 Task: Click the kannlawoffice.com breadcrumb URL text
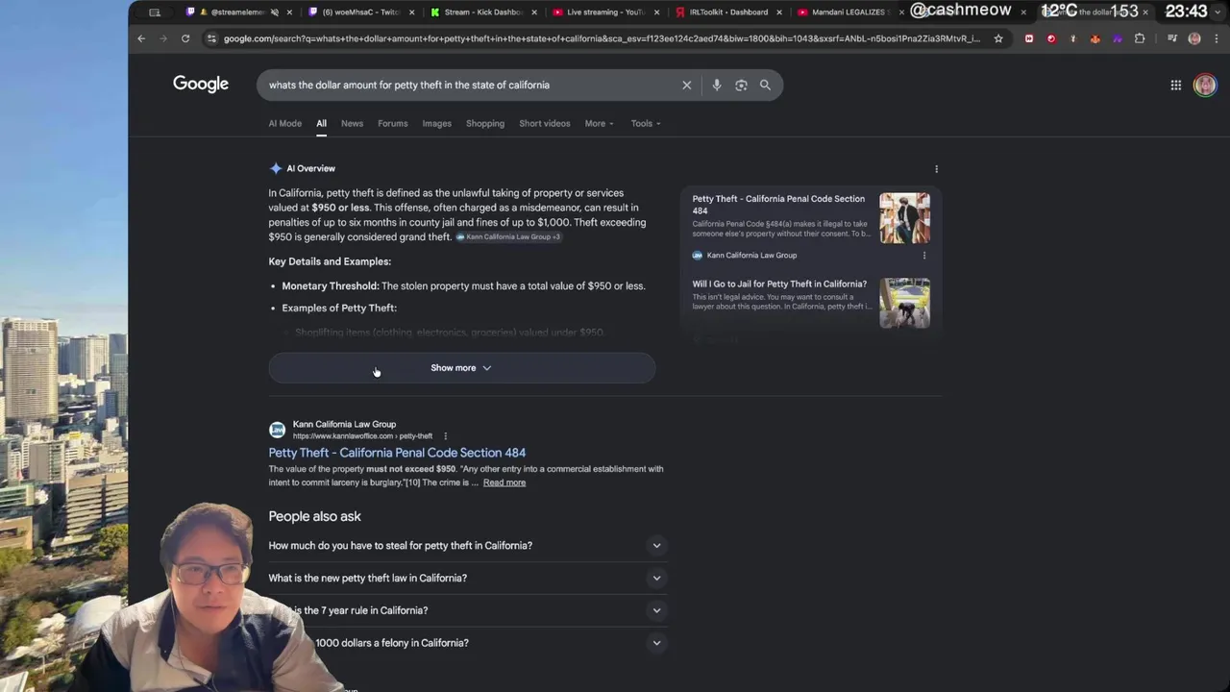click(x=362, y=436)
